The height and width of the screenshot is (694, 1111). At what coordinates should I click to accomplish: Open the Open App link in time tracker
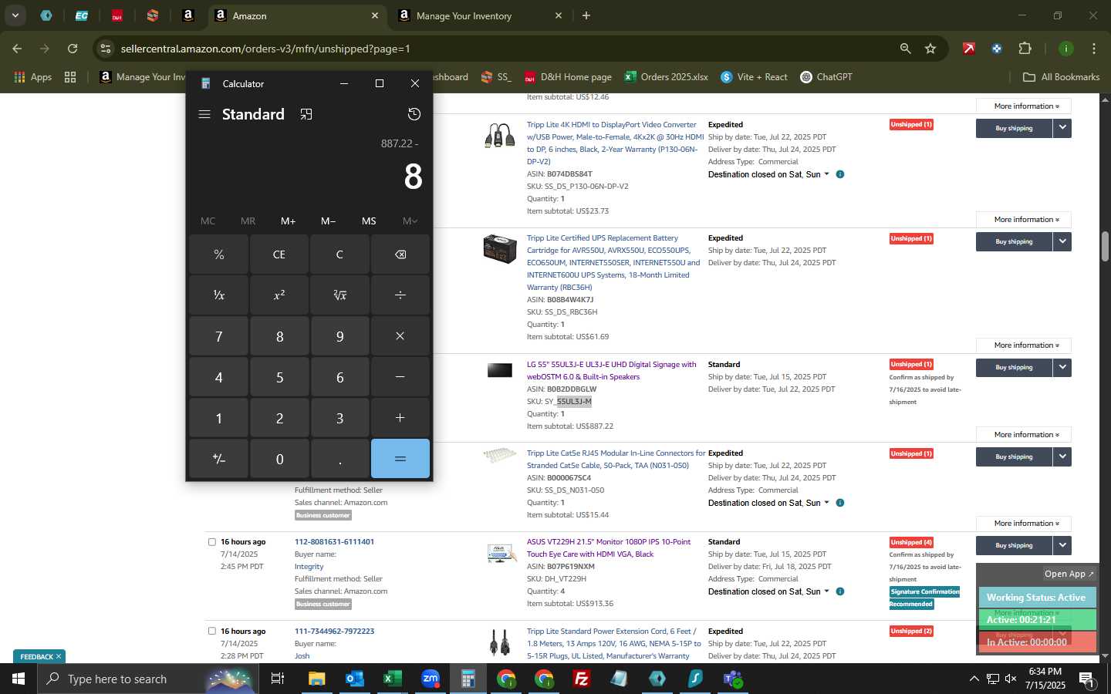click(x=1069, y=574)
